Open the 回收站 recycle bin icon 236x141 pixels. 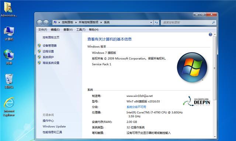[x=9, y=81]
